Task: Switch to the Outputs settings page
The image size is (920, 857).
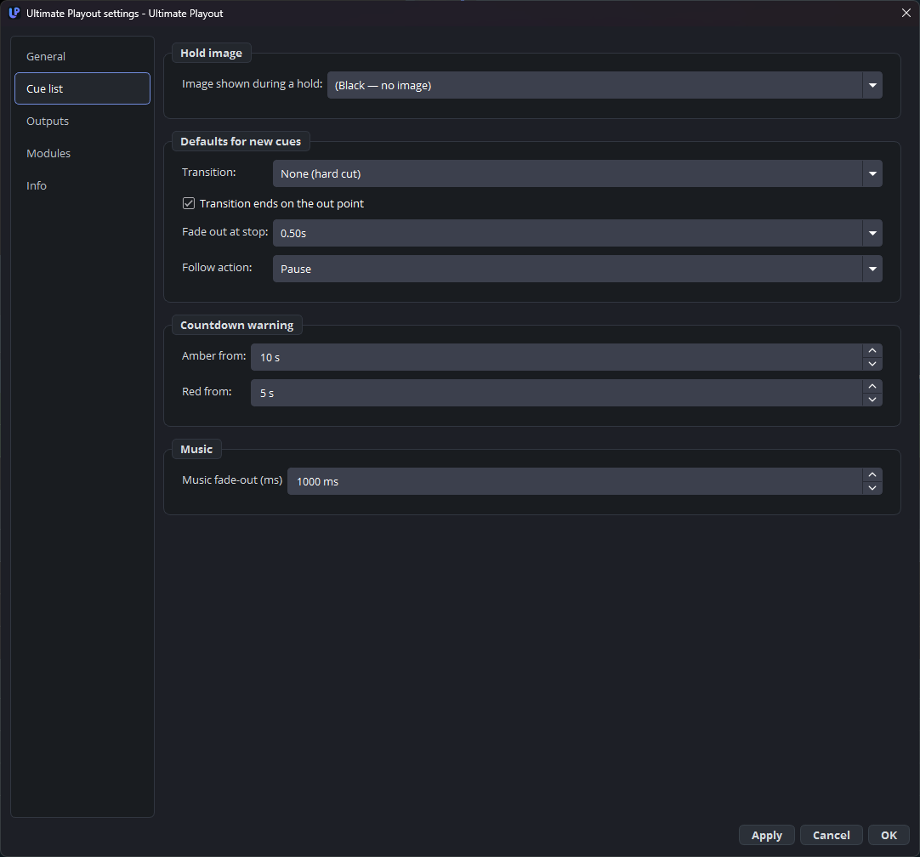Action: click(82, 121)
